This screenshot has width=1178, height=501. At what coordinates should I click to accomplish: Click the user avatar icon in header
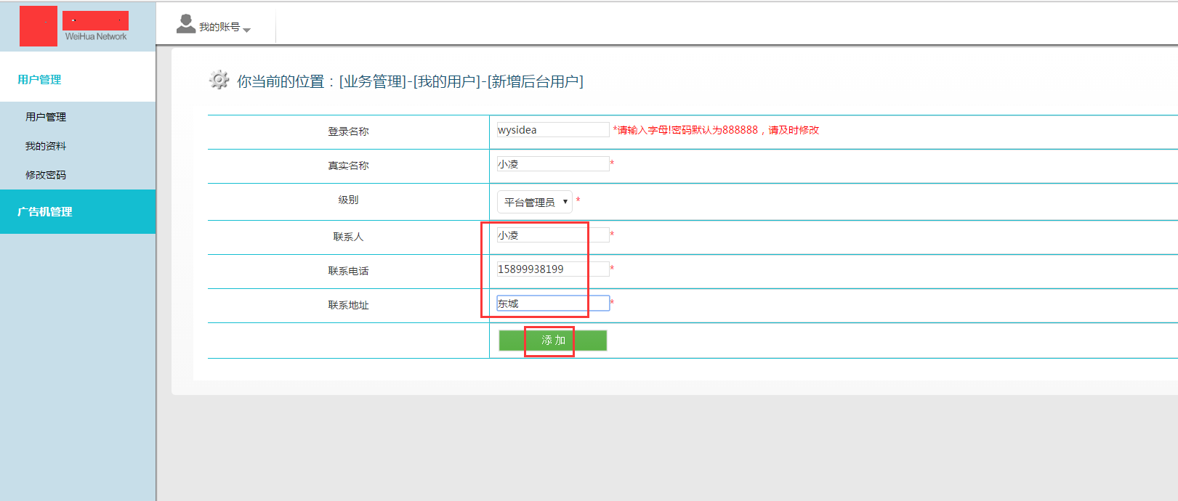point(186,25)
